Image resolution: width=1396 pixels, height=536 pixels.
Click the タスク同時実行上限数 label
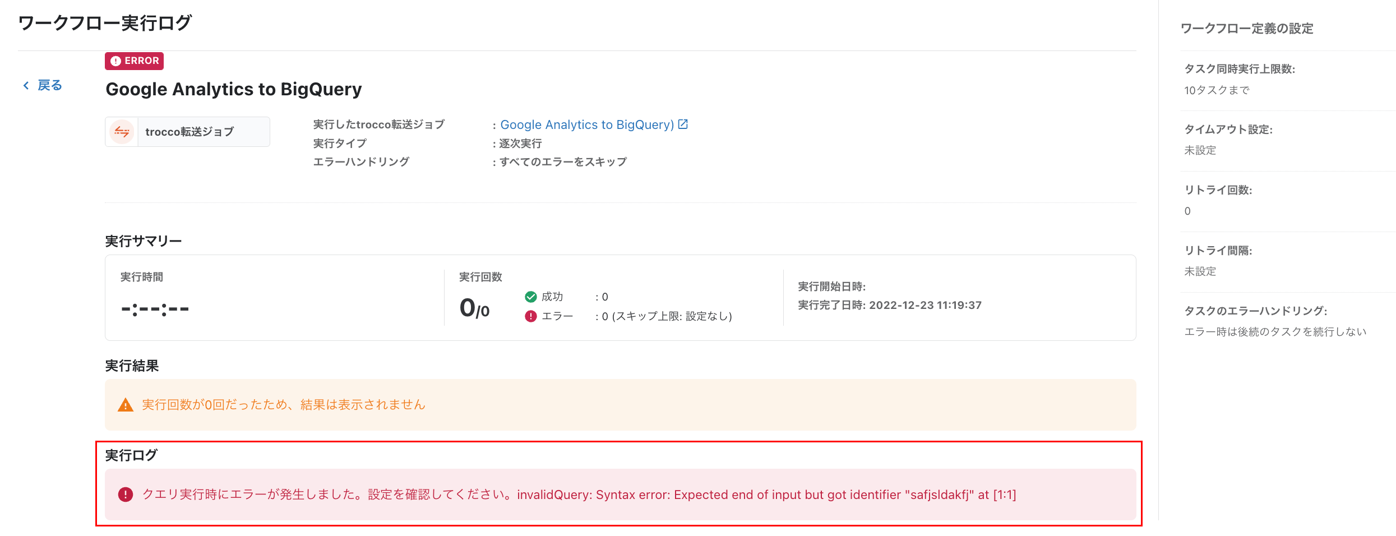tap(1239, 69)
